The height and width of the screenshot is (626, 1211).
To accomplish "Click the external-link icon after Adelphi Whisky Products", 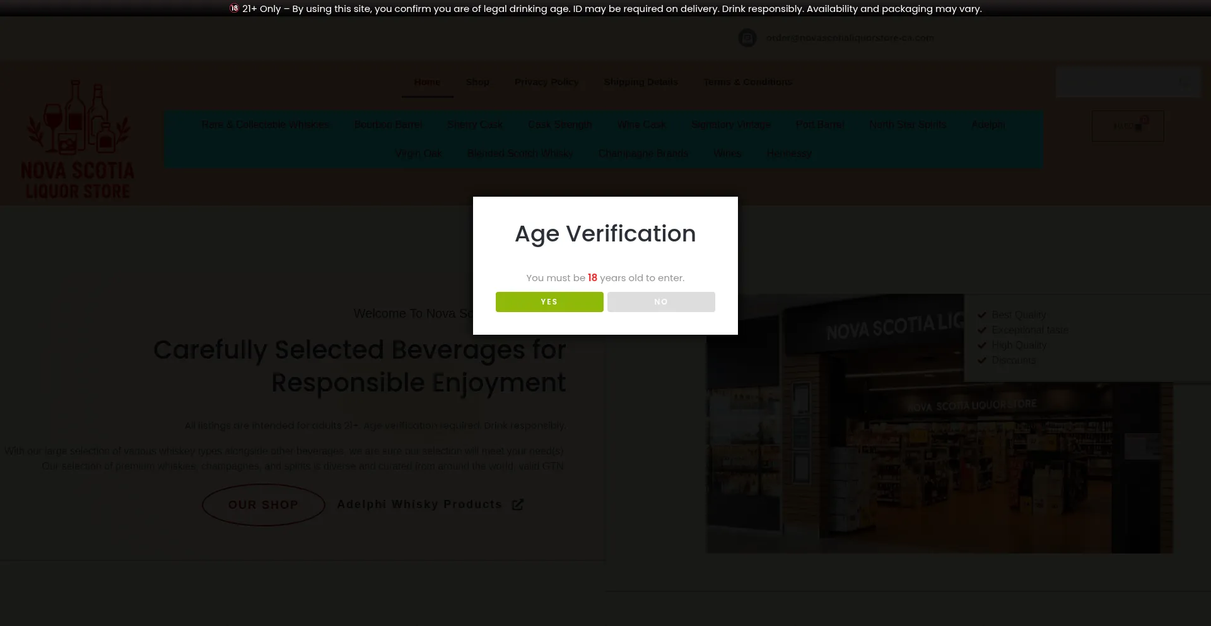I will (518, 504).
